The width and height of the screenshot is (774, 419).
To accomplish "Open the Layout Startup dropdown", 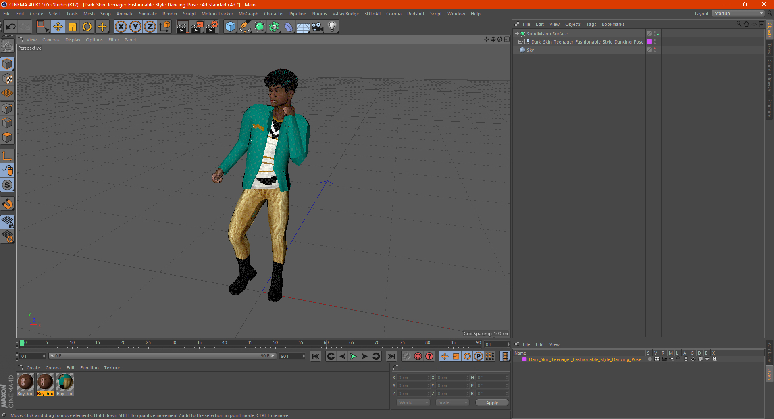I will coord(738,13).
